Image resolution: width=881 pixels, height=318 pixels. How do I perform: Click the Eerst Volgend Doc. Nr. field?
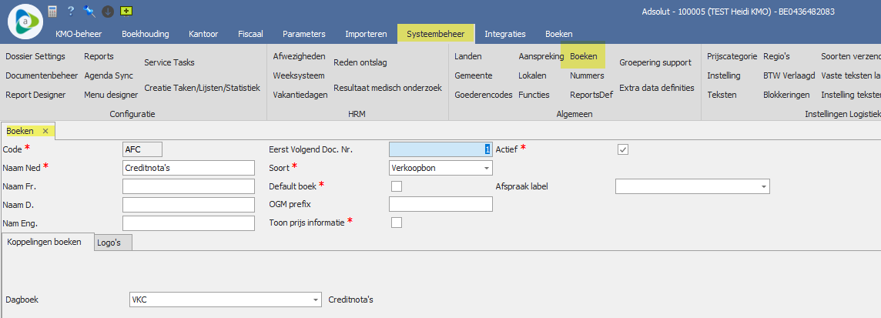tap(440, 149)
